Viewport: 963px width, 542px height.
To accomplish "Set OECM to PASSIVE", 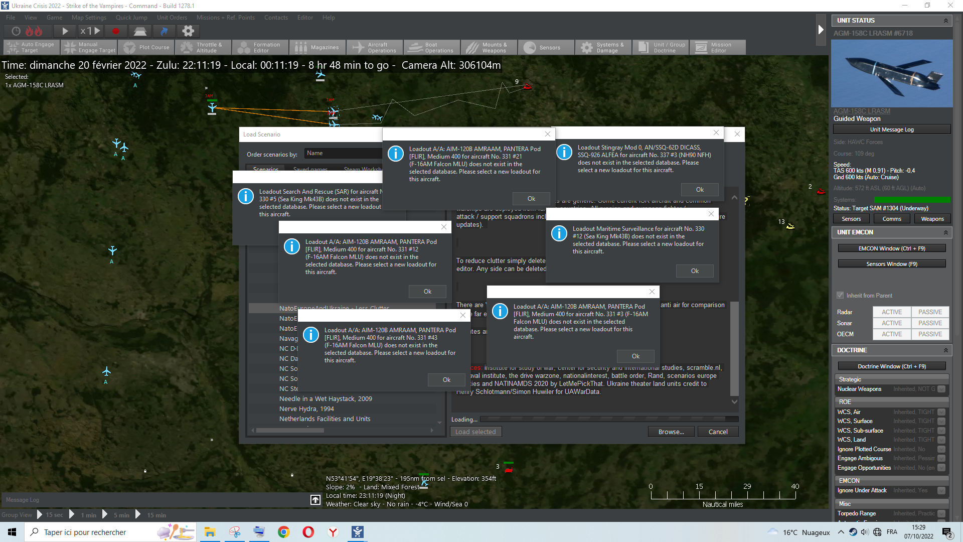I will [930, 334].
